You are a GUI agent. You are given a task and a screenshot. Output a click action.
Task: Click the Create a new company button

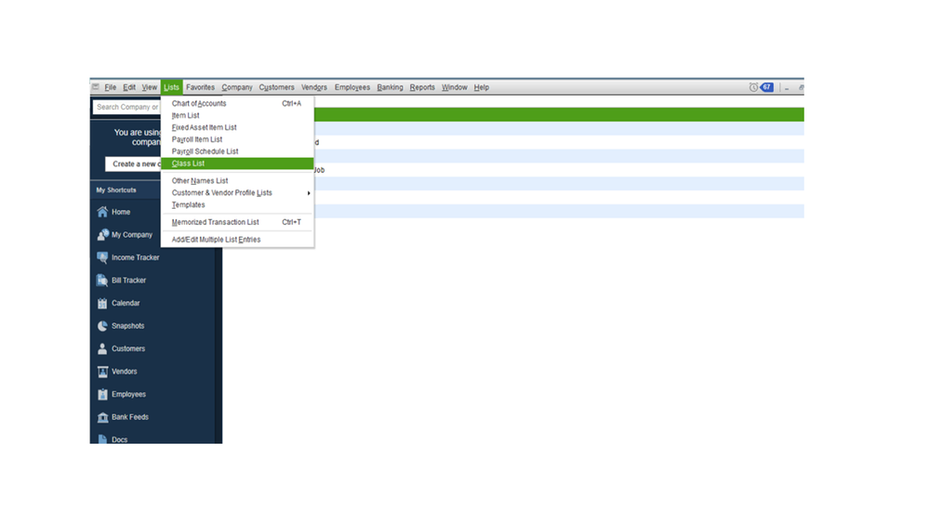coord(133,164)
